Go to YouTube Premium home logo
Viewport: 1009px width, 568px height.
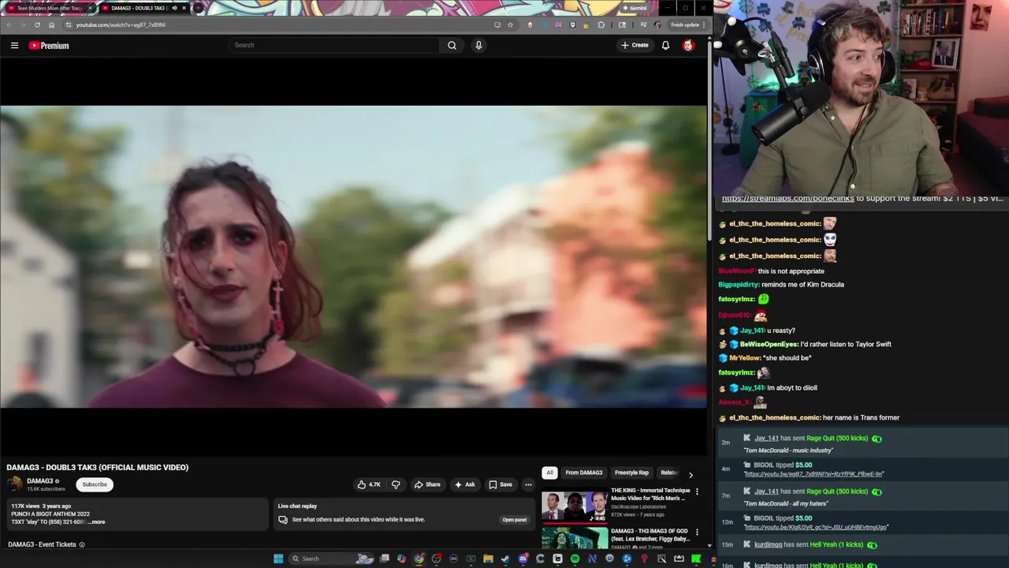click(49, 46)
